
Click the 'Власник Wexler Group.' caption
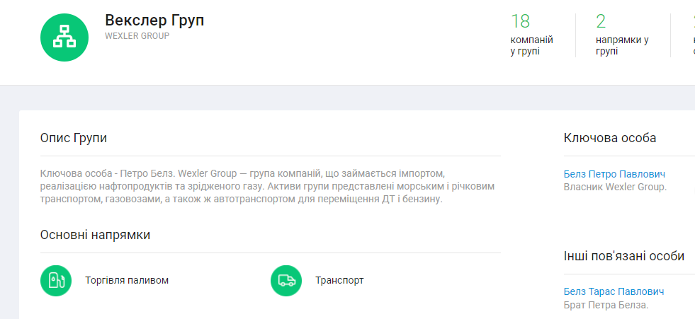coord(615,187)
